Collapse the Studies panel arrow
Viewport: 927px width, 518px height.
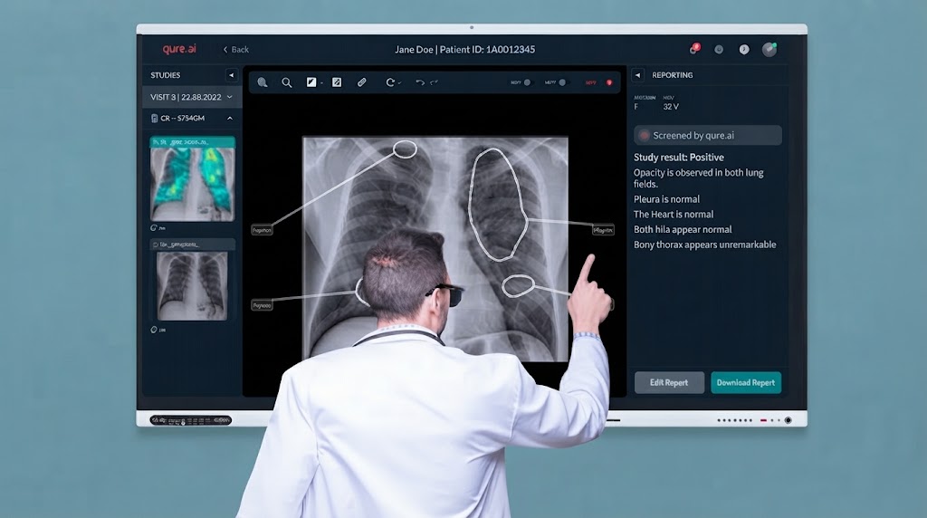coord(231,75)
